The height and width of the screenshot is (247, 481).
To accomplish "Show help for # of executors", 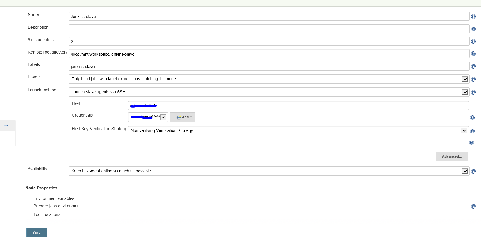I will 473,41.
